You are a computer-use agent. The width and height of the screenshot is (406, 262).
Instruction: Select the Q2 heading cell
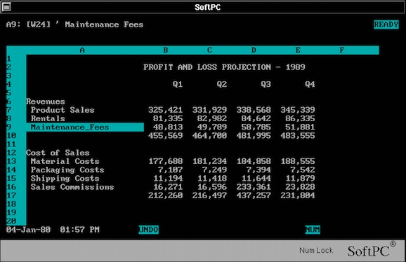tap(222, 84)
